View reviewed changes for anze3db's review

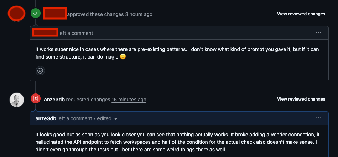301,99
